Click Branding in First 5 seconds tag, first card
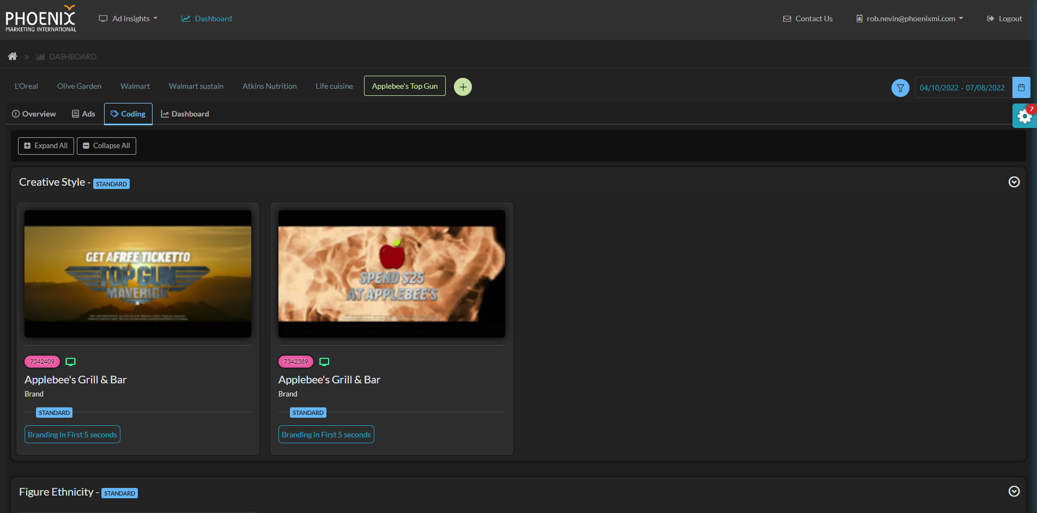 [x=72, y=435]
